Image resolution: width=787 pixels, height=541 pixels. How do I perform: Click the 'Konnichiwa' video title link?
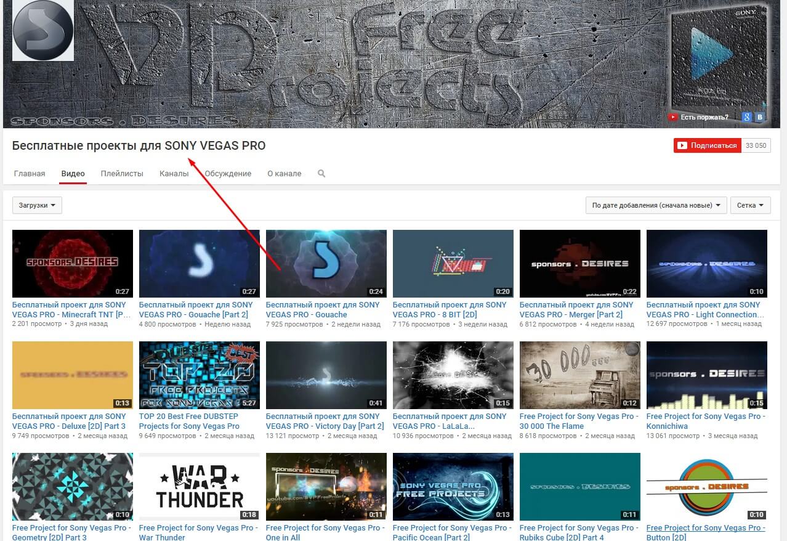tap(706, 421)
